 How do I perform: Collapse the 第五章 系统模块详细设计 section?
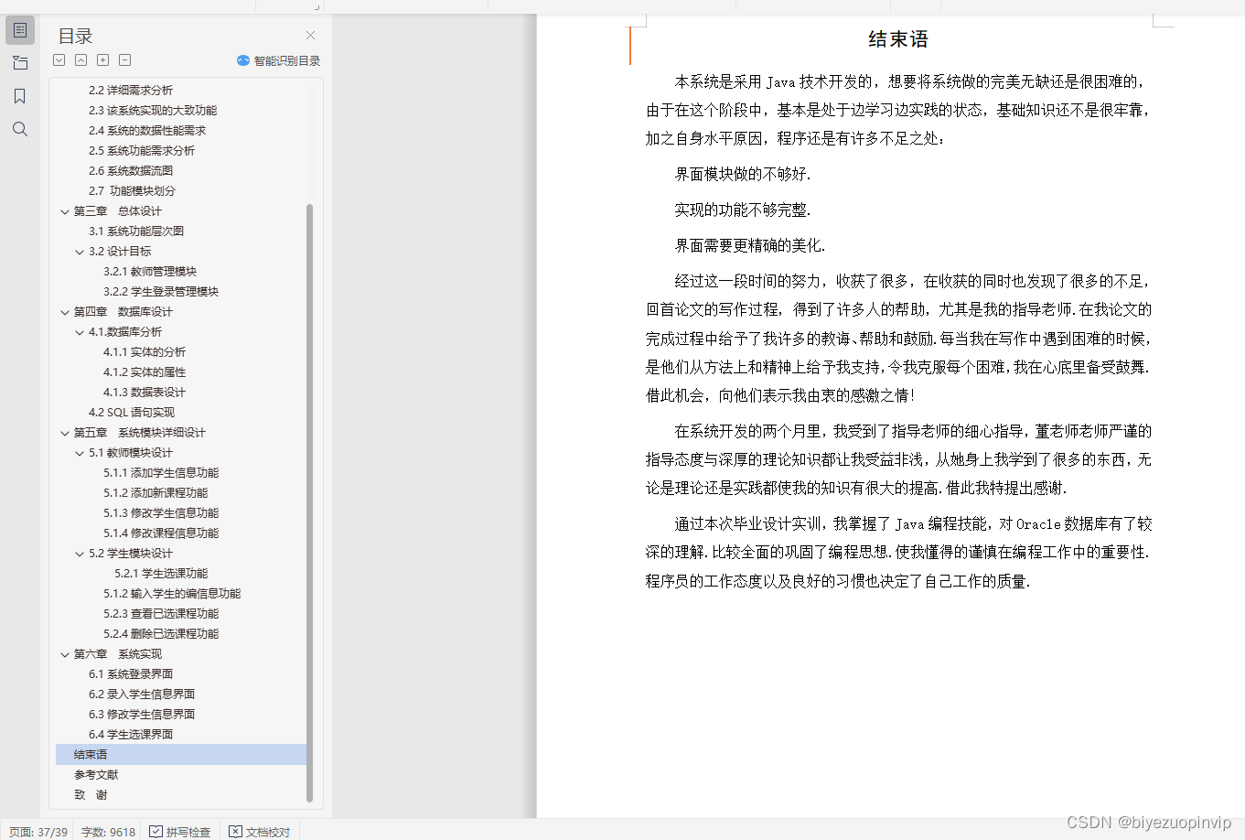64,432
